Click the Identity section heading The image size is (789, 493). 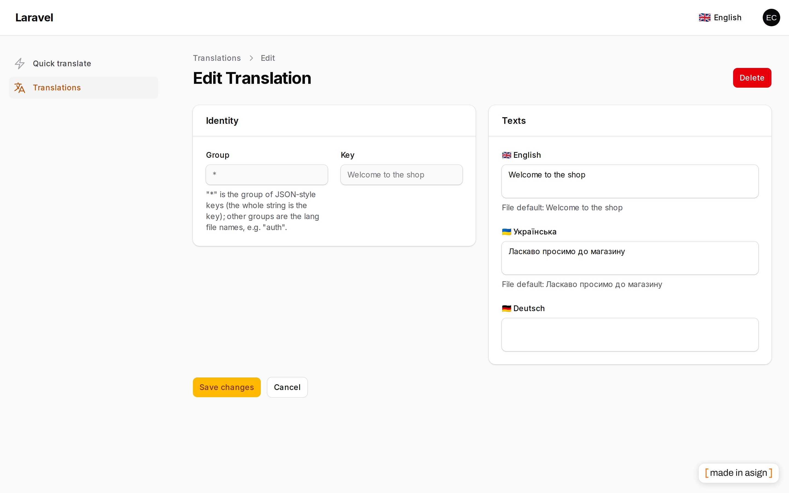pyautogui.click(x=222, y=121)
